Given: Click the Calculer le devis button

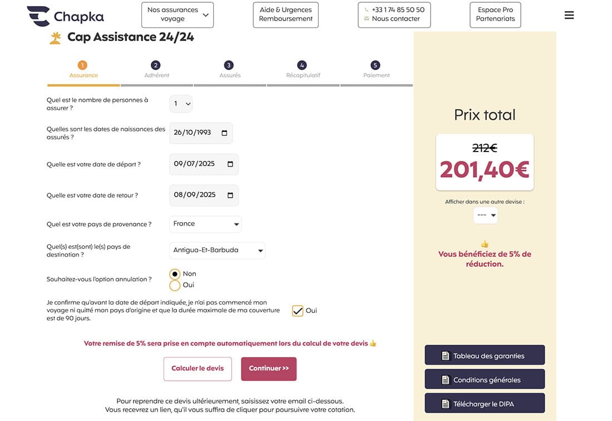Looking at the screenshot, I should [x=197, y=369].
